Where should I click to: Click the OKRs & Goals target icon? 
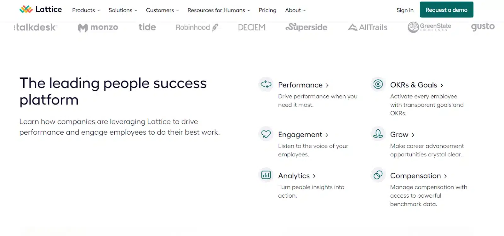[378, 84]
